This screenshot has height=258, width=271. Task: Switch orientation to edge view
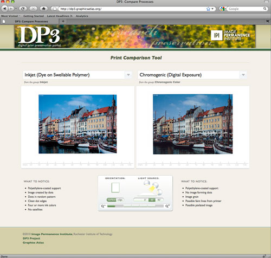point(120,200)
